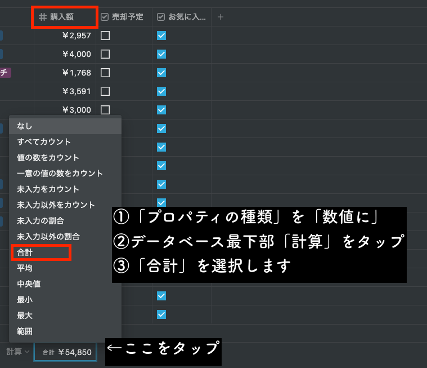Image resolution: width=427 pixels, height=368 pixels.
Task: Select すべてカウント option
Action: point(65,142)
